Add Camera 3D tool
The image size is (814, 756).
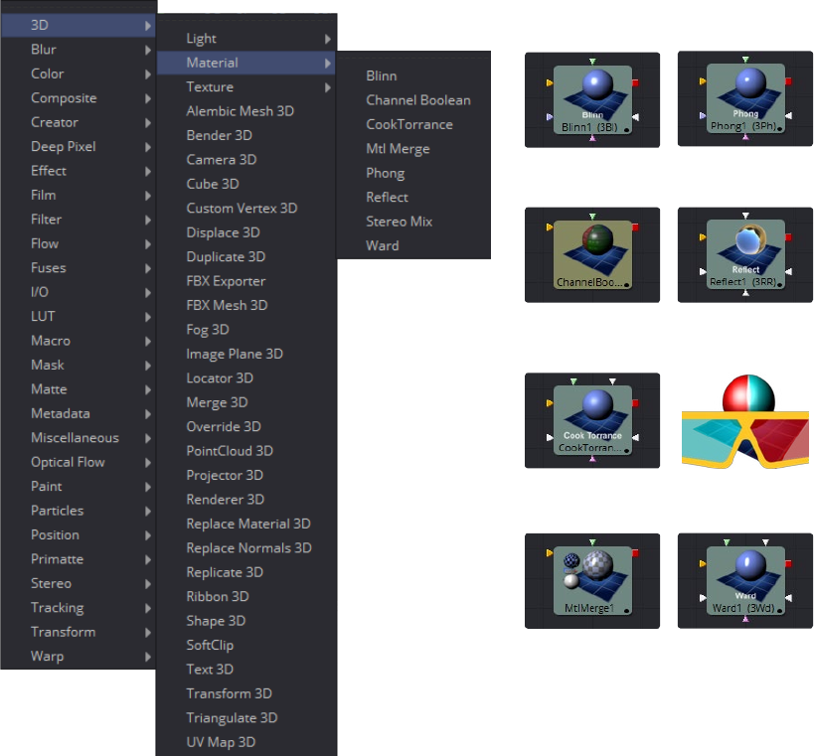[222, 160]
